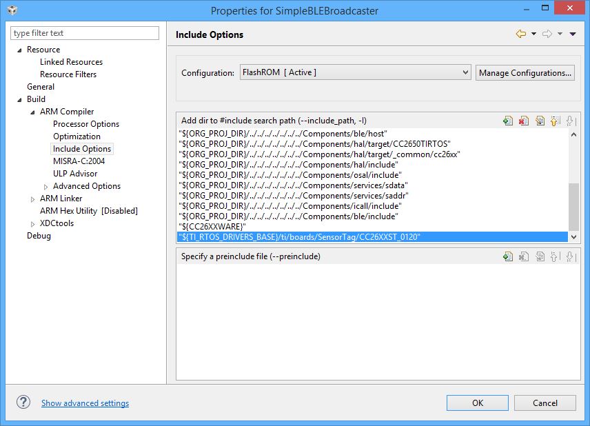Delete the selected include path entry
The width and height of the screenshot is (590, 426).
pos(523,121)
